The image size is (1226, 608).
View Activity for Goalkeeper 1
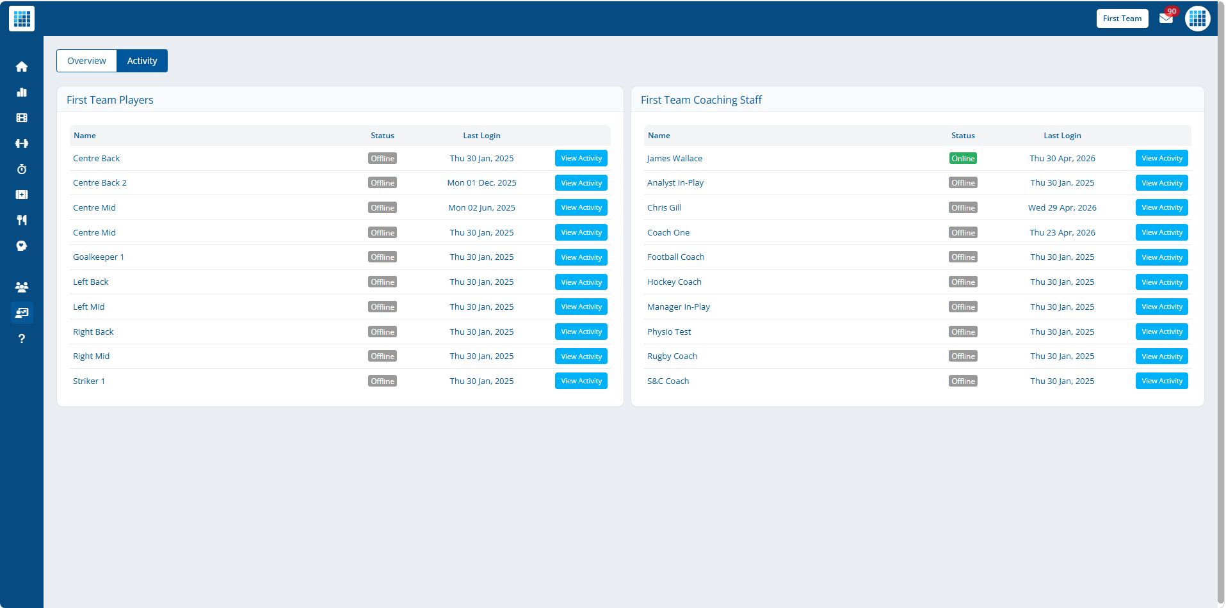tap(581, 257)
